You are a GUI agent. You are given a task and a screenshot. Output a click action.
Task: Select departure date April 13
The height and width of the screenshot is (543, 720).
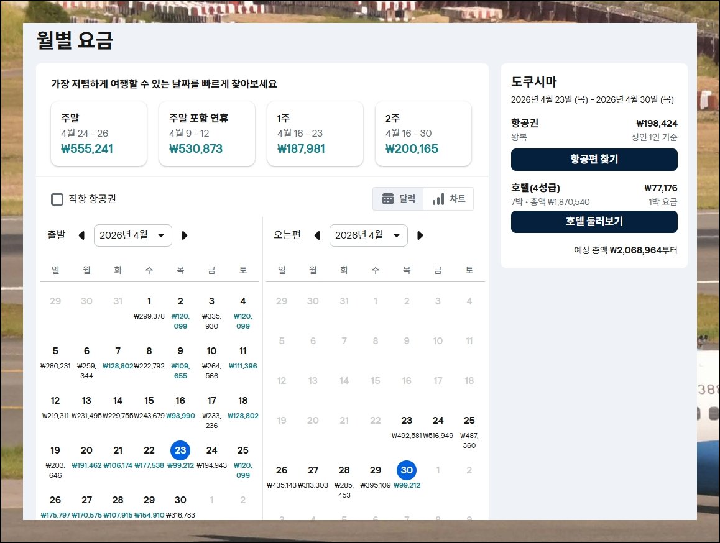[86, 408]
